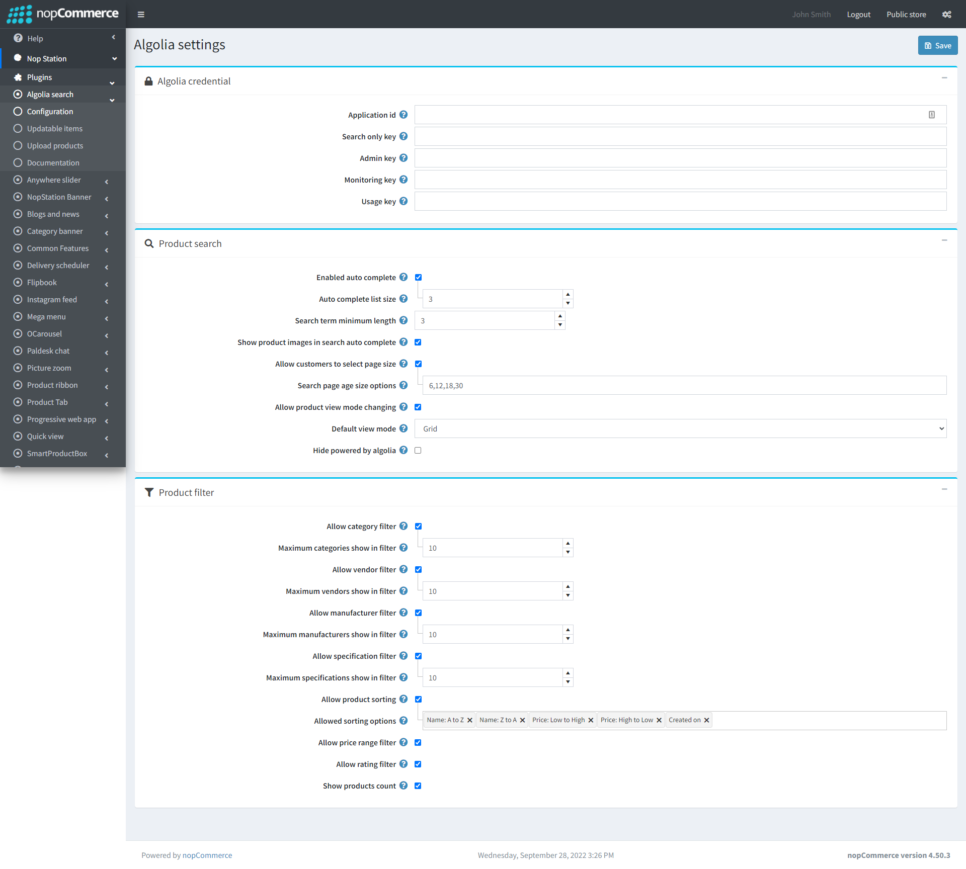Collapse the Algolia credential panel
Screen dimensions: 966x869
click(944, 78)
